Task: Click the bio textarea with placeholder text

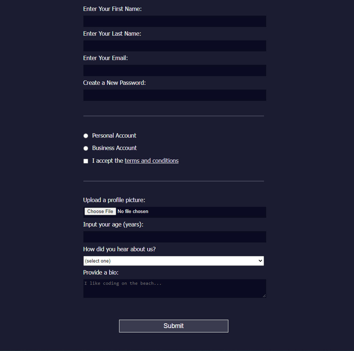Action: [174, 288]
